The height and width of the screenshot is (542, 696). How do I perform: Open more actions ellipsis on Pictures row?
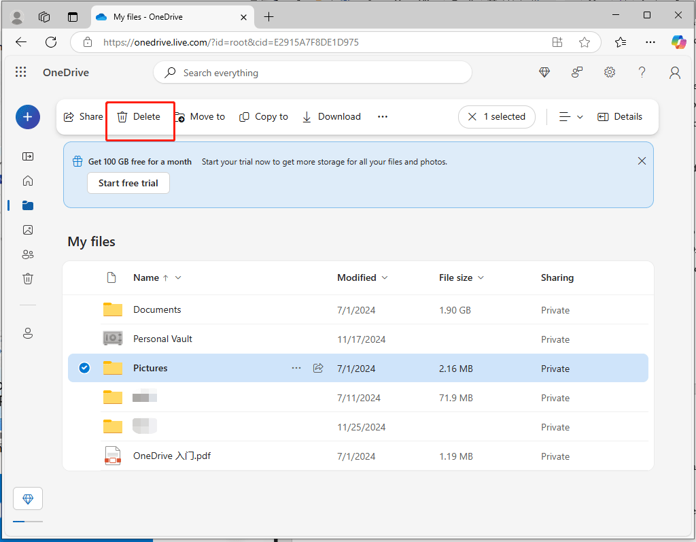click(296, 368)
